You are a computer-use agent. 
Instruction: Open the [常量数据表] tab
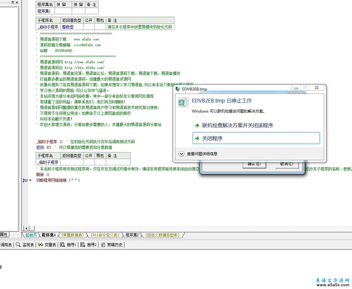pyautogui.click(x=73, y=235)
